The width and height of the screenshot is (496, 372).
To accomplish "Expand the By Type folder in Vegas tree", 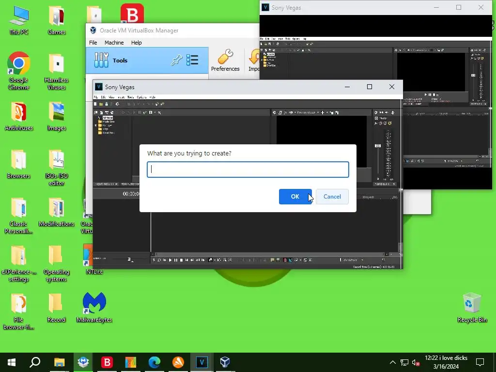I will point(96,125).
